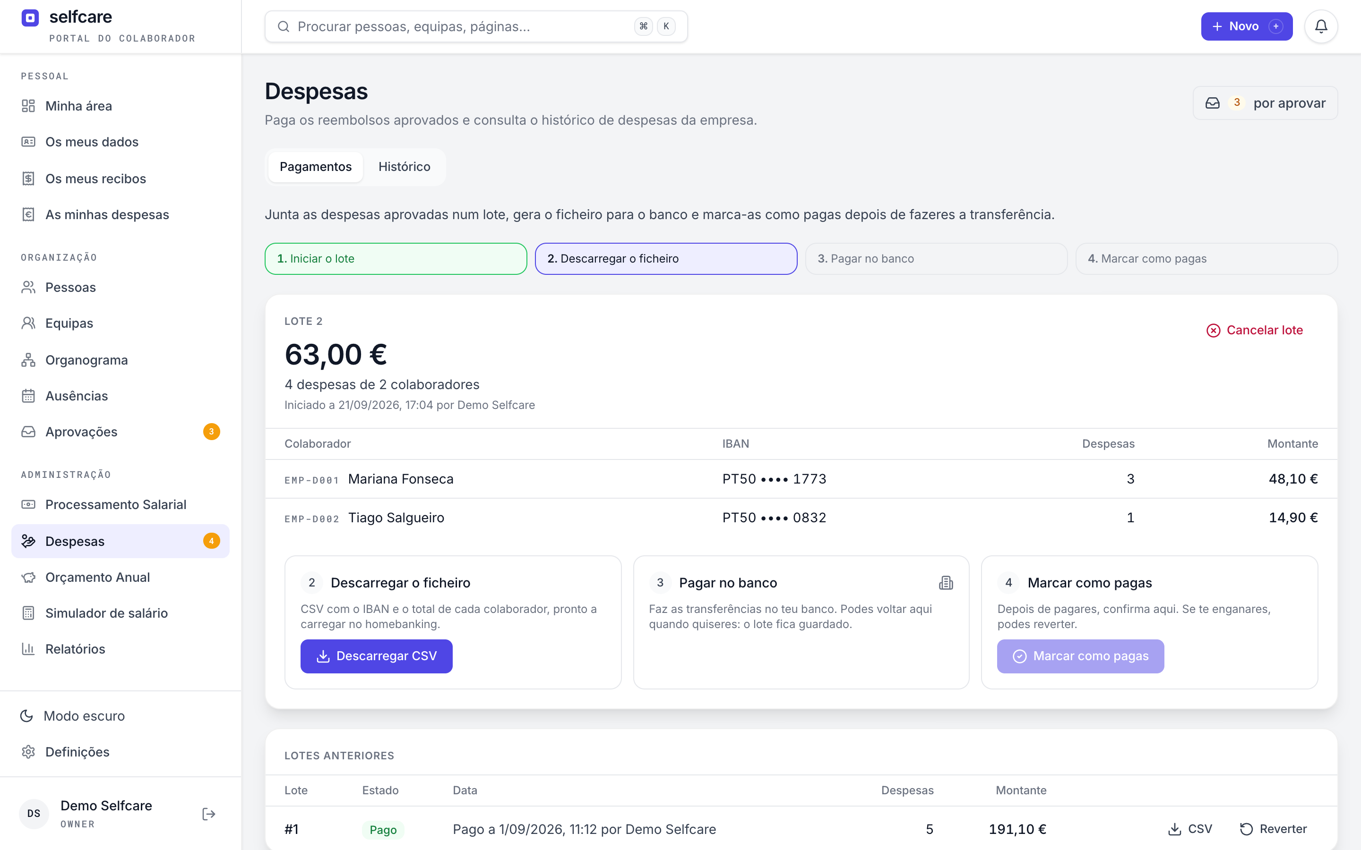Click step 1. Iniciar o lote
The height and width of the screenshot is (850, 1361).
tap(396, 259)
